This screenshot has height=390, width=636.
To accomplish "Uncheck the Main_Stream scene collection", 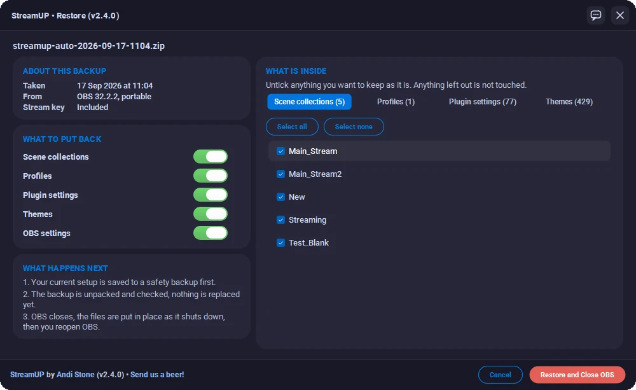I will [280, 151].
